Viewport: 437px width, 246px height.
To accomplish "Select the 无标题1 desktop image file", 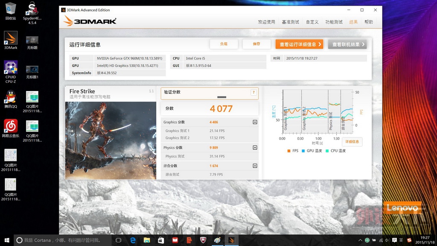I will [x=32, y=72].
